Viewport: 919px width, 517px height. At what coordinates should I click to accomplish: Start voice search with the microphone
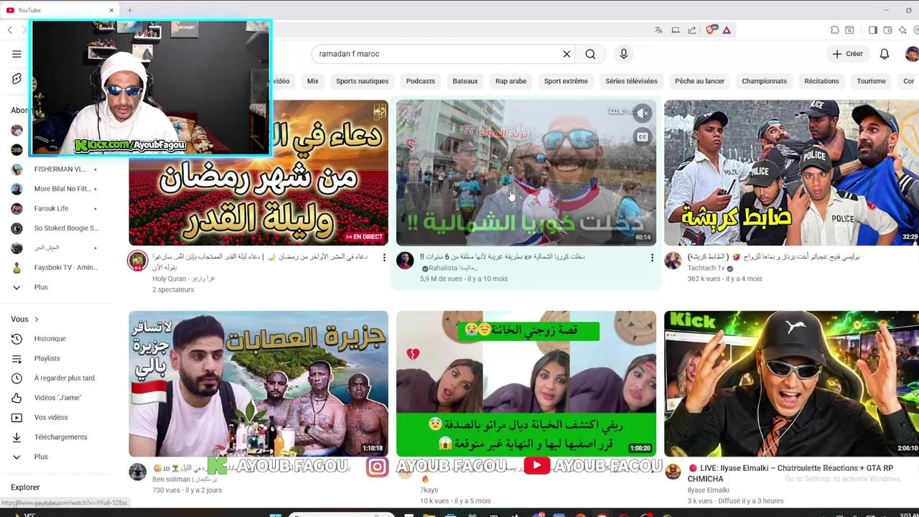click(623, 54)
